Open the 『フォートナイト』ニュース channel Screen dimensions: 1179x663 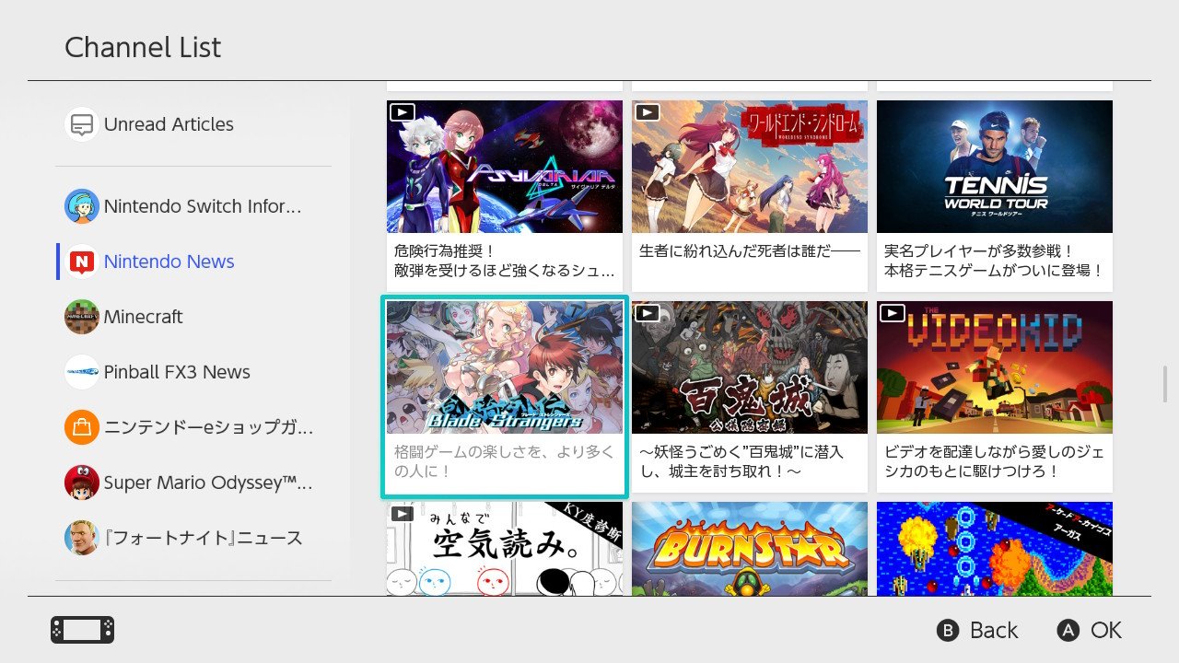click(x=193, y=538)
